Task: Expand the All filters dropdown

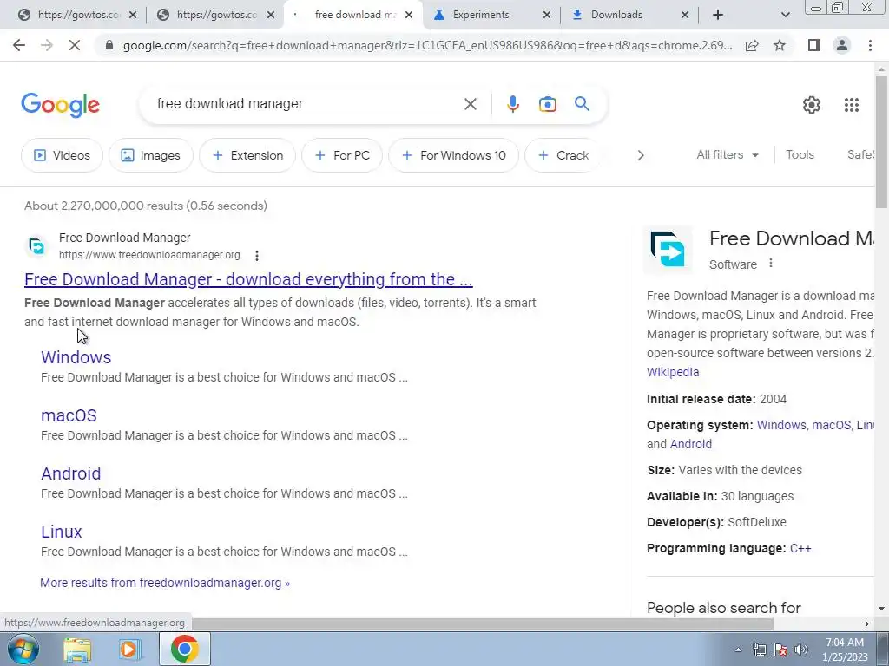Action: click(728, 154)
